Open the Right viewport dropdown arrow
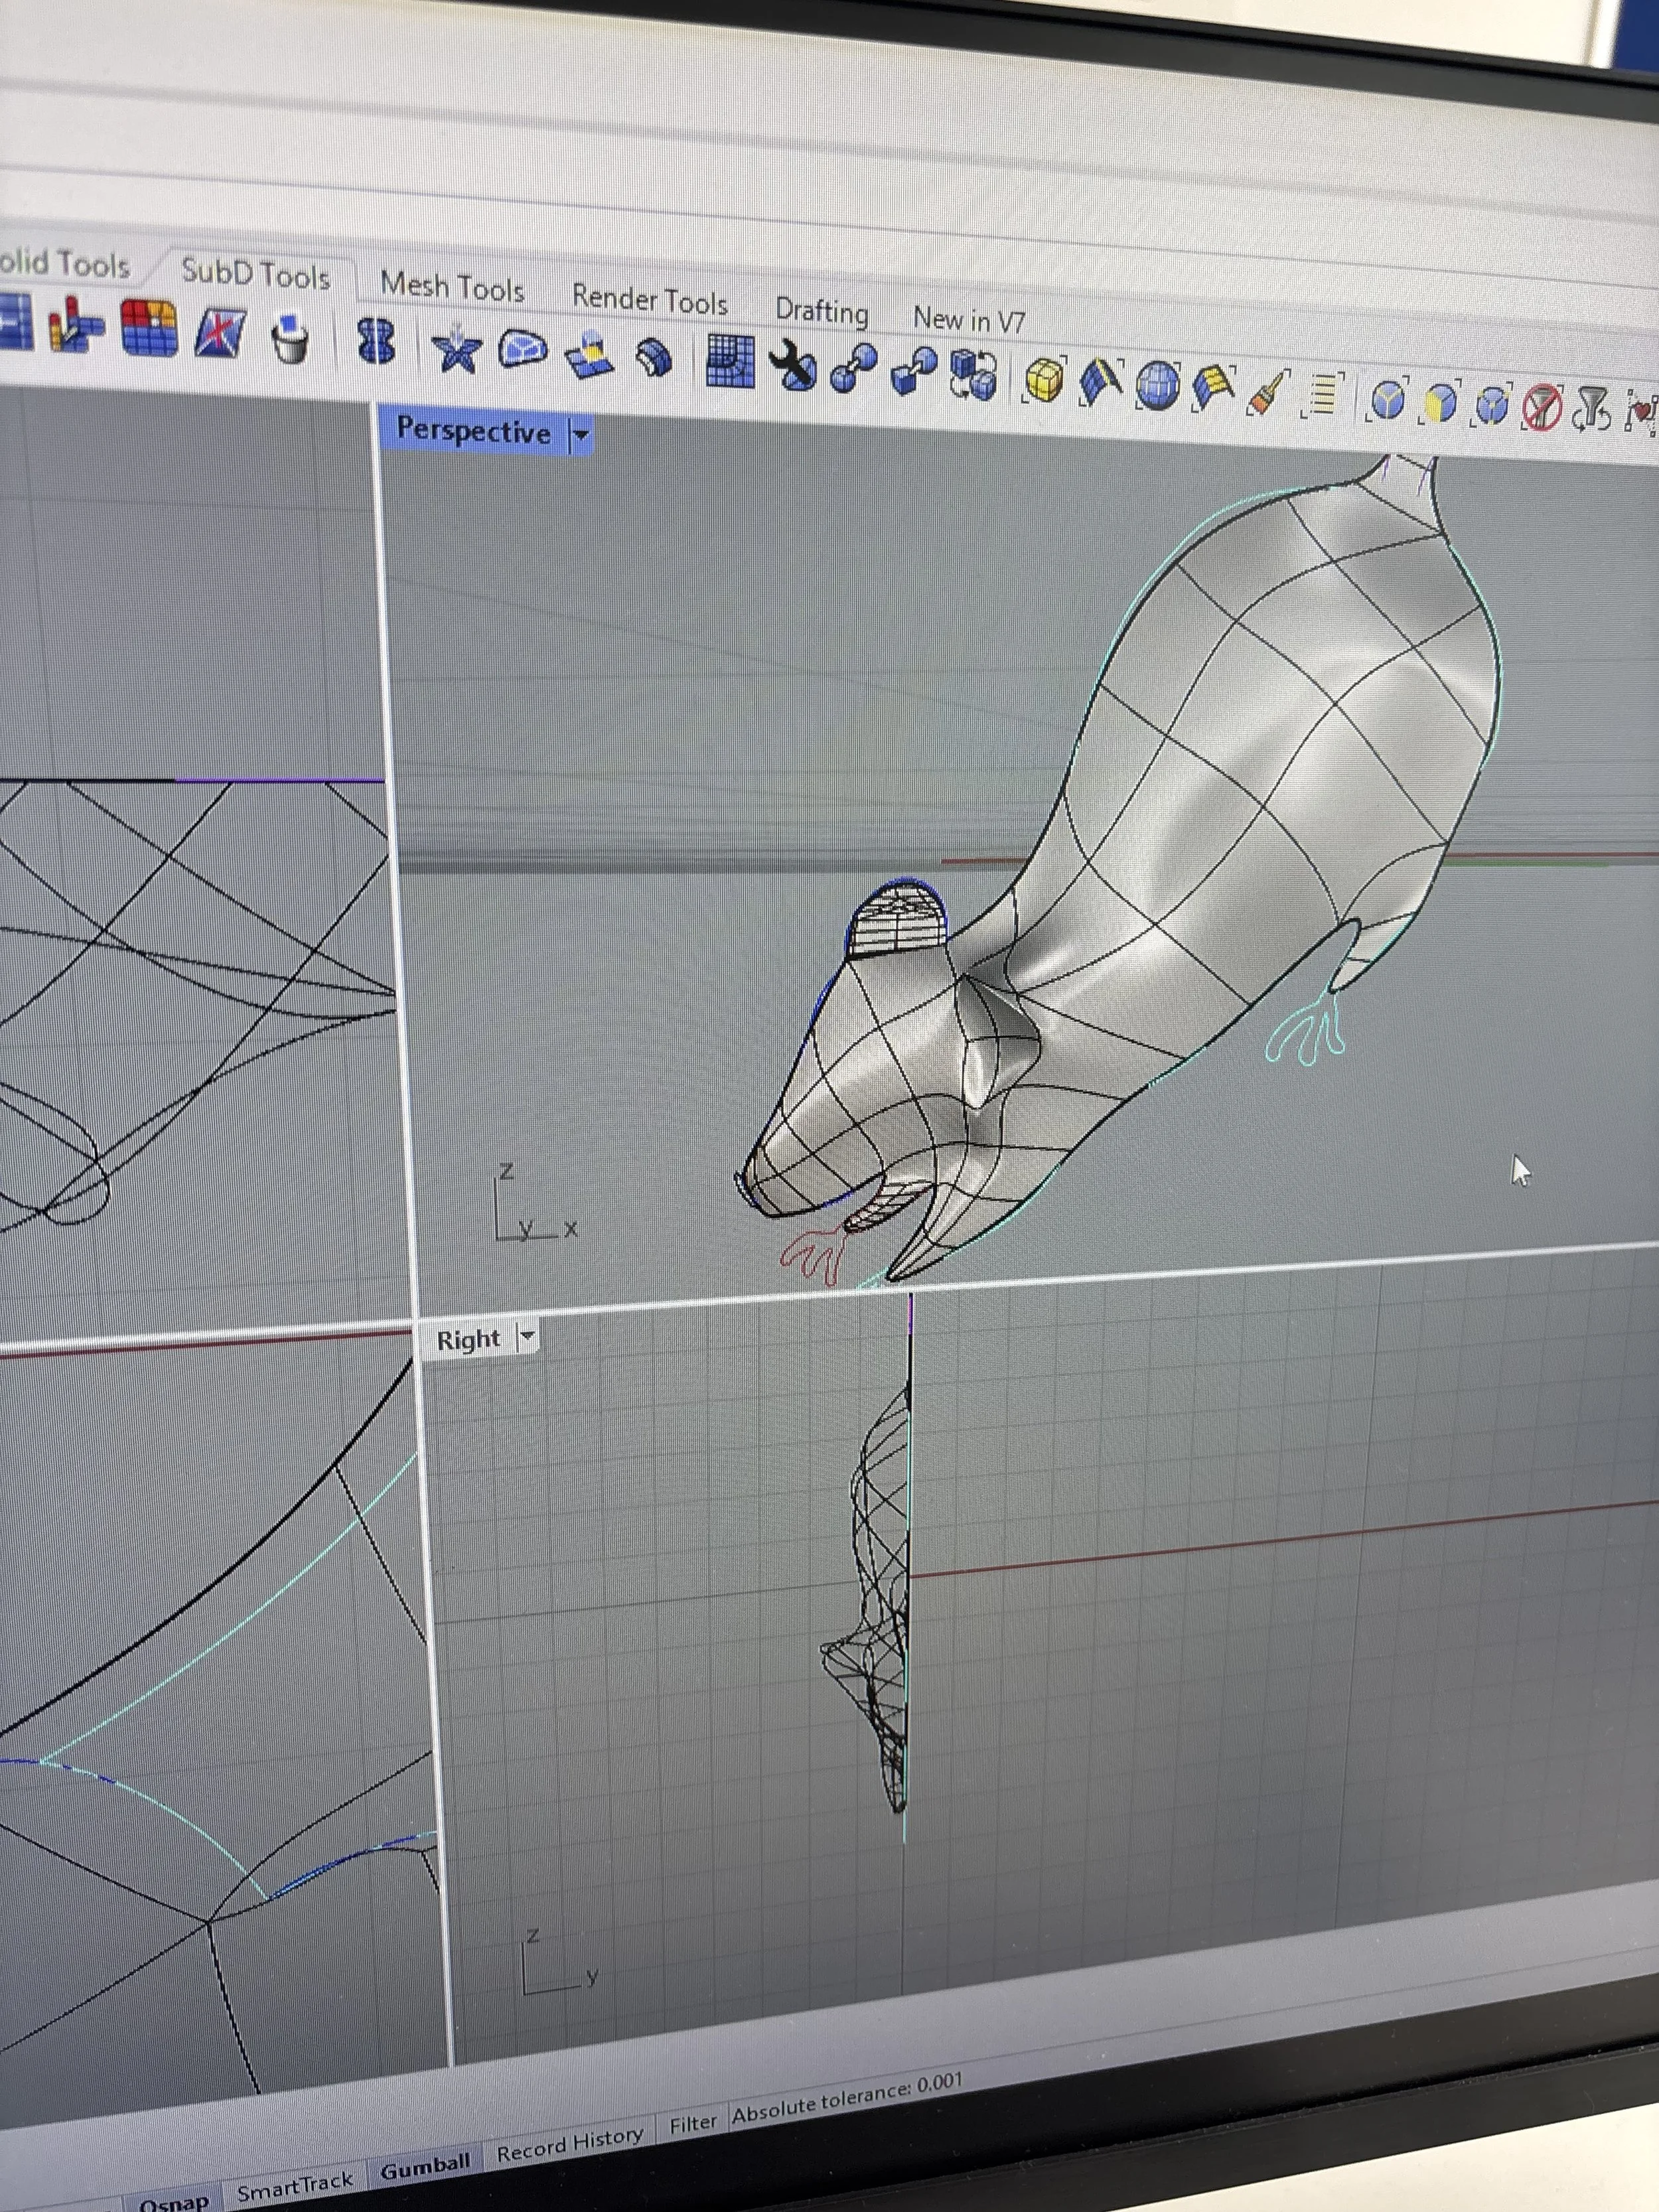 pyautogui.click(x=527, y=1337)
